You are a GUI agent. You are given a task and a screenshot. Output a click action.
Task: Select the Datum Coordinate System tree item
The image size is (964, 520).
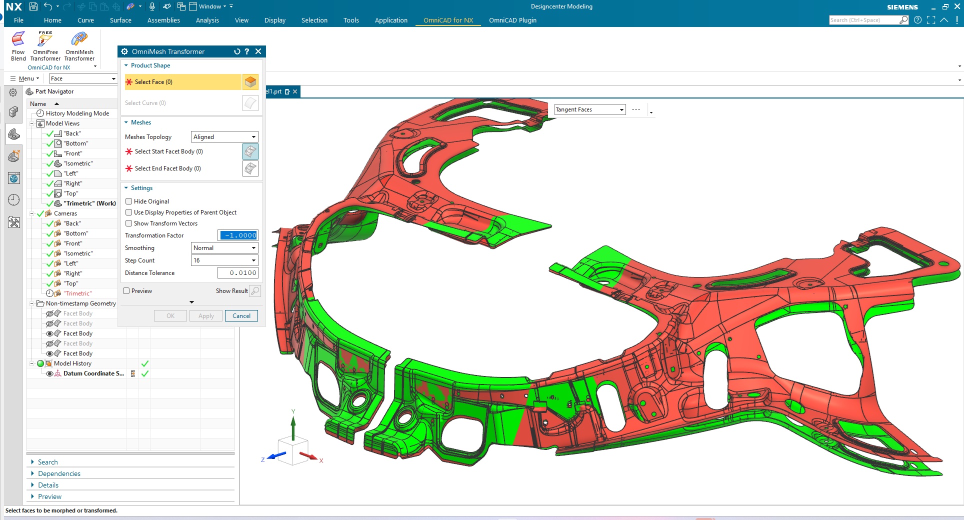point(93,373)
